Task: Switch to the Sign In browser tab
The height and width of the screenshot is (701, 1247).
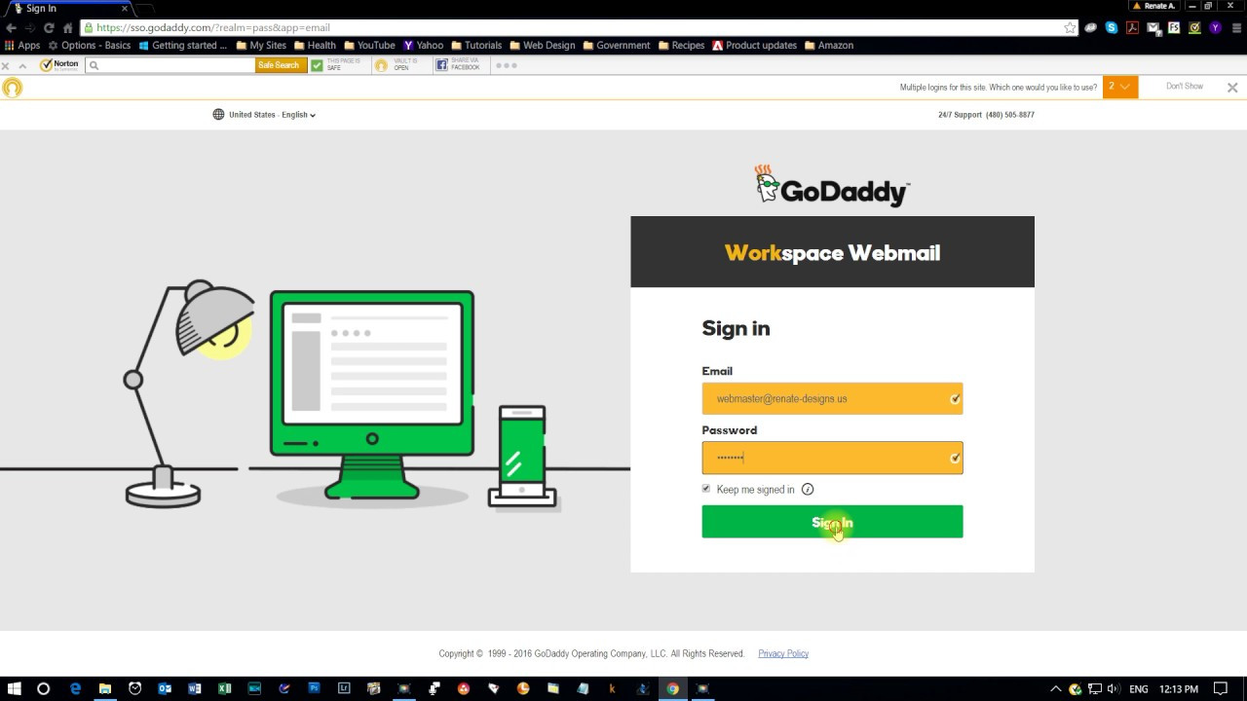Action: (41, 8)
